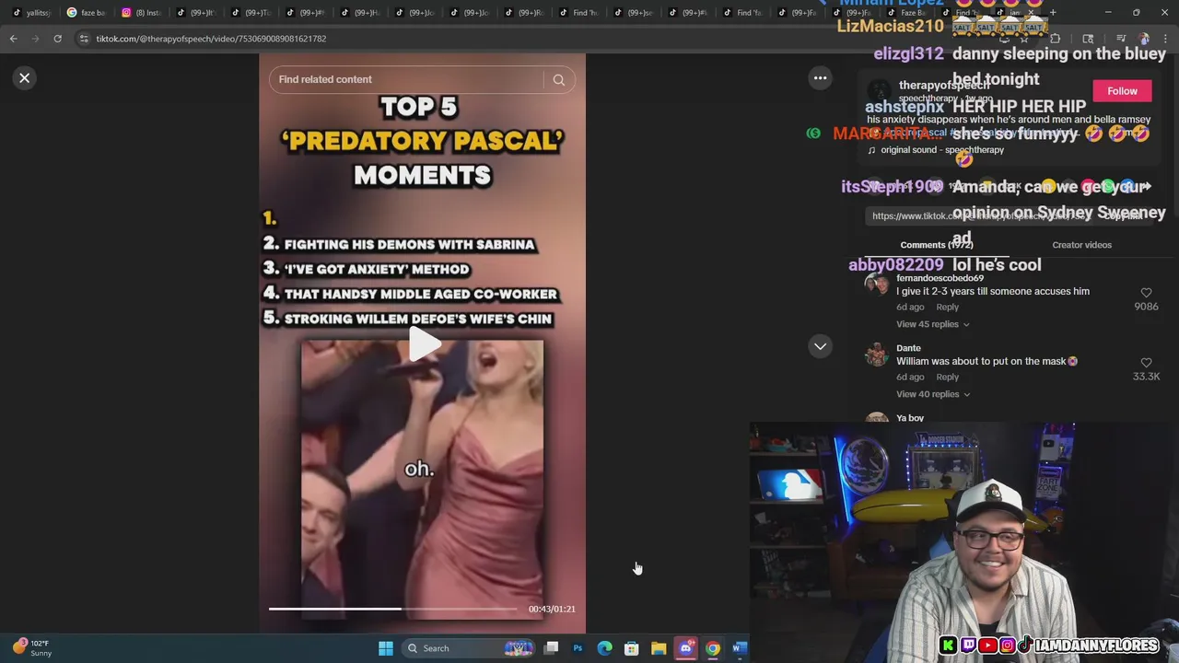Open fernandoescobedo69's profile name
The image size is (1179, 663).
940,278
